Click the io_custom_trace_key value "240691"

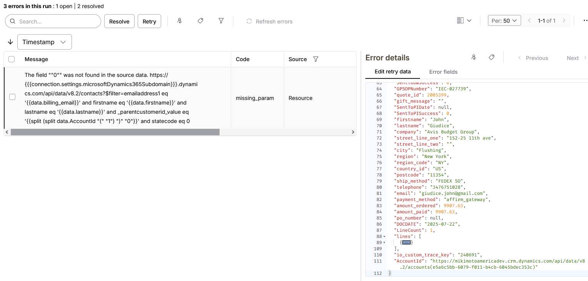tap(469, 255)
